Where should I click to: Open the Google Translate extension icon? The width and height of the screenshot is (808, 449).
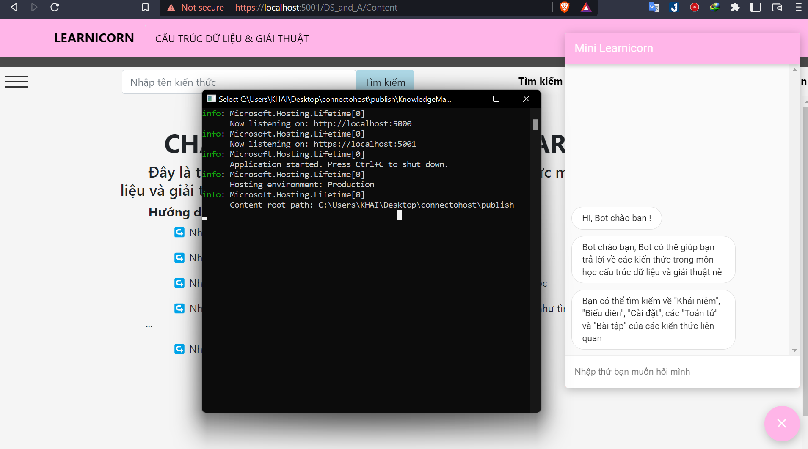point(654,7)
